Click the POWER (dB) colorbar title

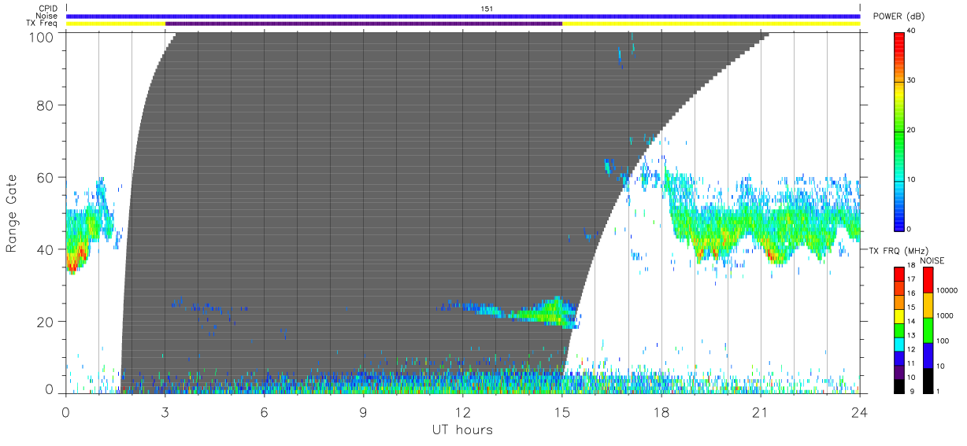[x=899, y=17]
